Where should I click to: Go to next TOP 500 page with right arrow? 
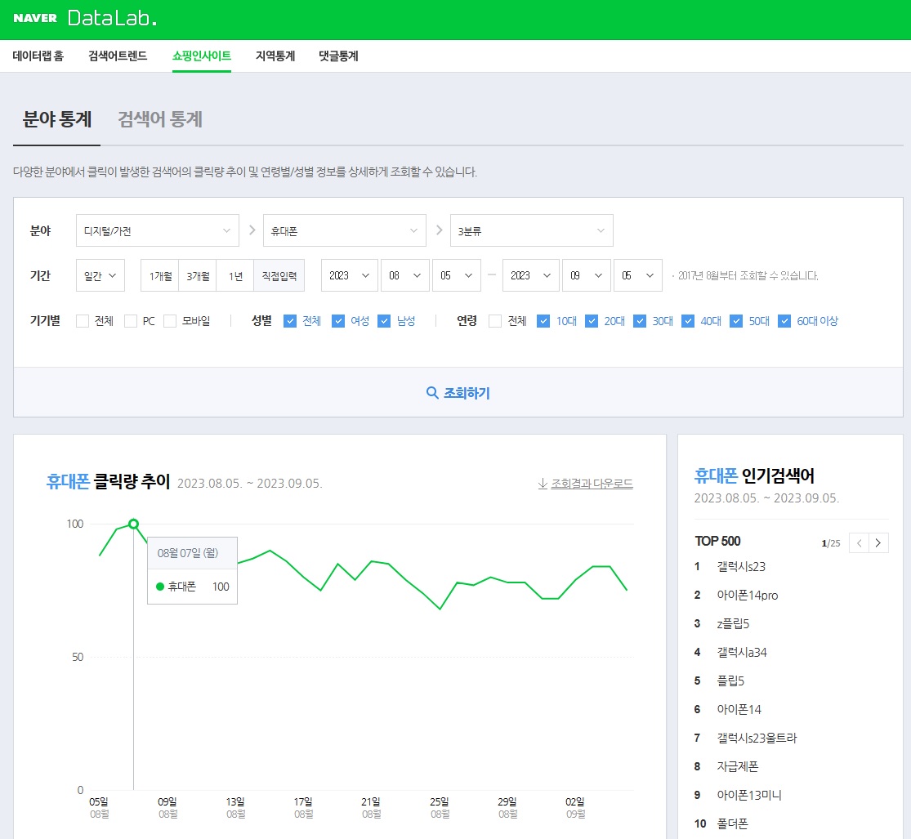click(x=878, y=542)
